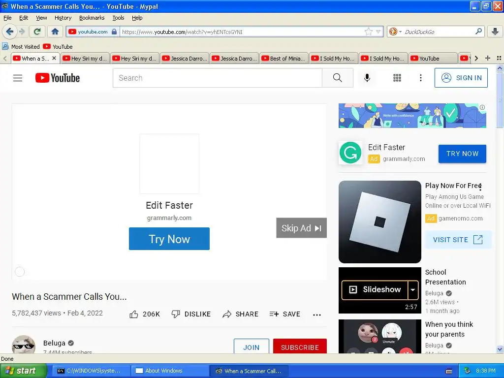Viewport: 504px width, 378px height.
Task: Open the View menu
Action: pyautogui.click(x=41, y=18)
